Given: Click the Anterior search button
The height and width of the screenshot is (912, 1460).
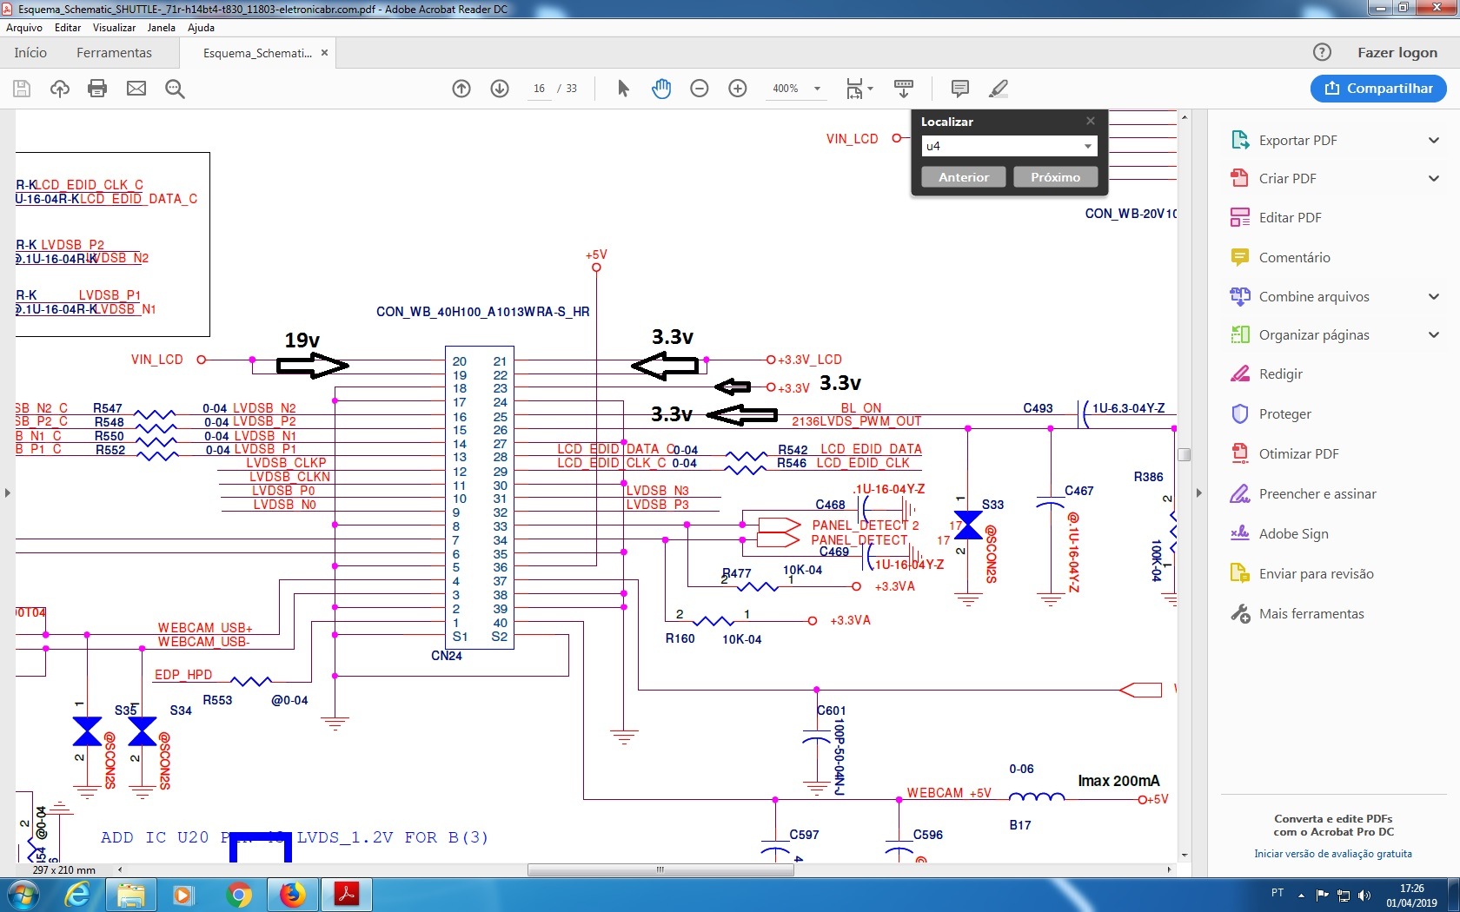Looking at the screenshot, I should pyautogui.click(x=964, y=177).
